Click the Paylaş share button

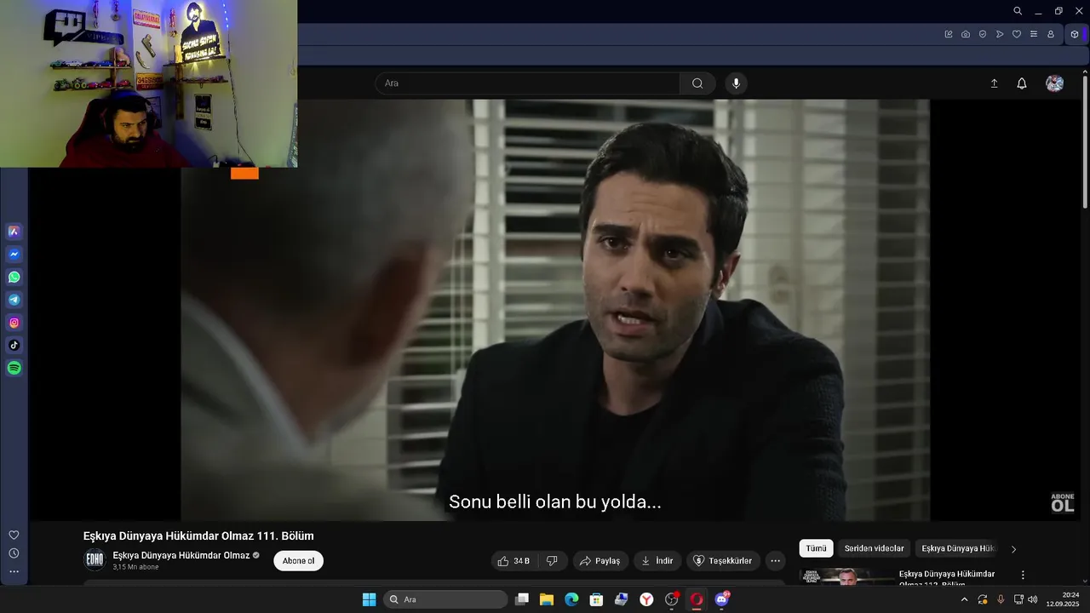(x=600, y=561)
